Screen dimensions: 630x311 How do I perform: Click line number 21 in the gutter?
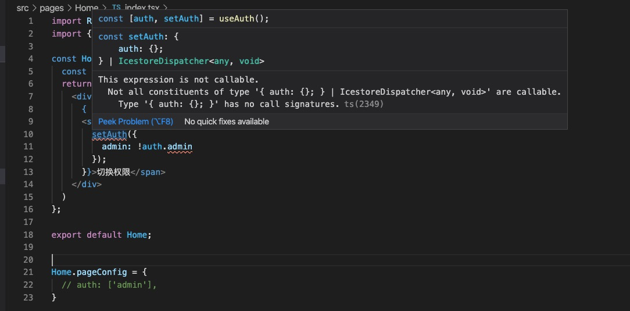click(28, 272)
